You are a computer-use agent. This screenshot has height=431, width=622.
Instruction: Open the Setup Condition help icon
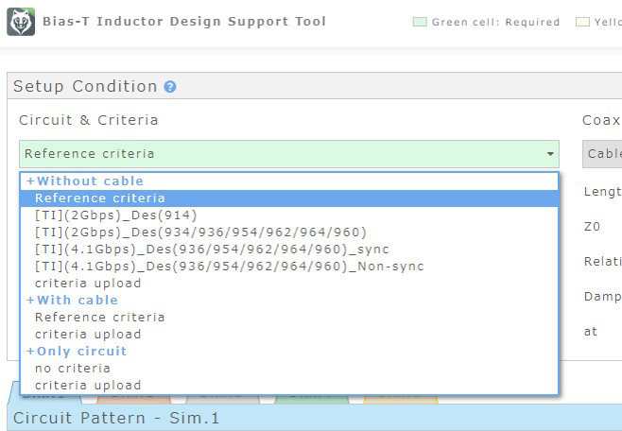[x=170, y=87]
